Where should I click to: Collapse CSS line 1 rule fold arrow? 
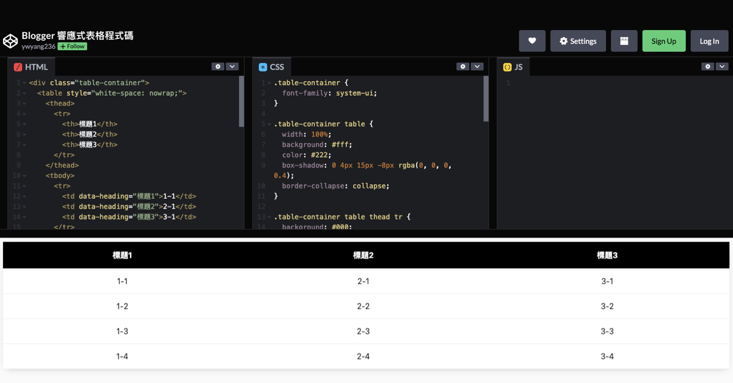(269, 83)
